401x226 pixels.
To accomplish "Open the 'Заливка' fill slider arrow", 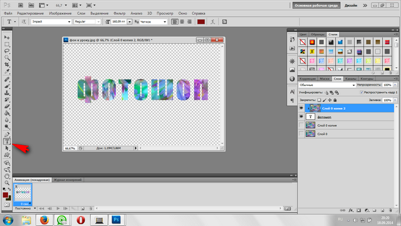I will tap(395, 100).
